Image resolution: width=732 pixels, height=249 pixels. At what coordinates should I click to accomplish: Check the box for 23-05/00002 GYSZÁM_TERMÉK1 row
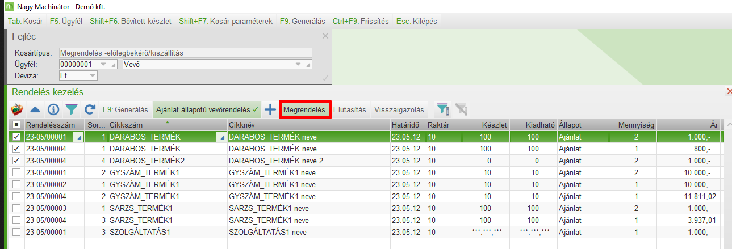tap(17, 184)
